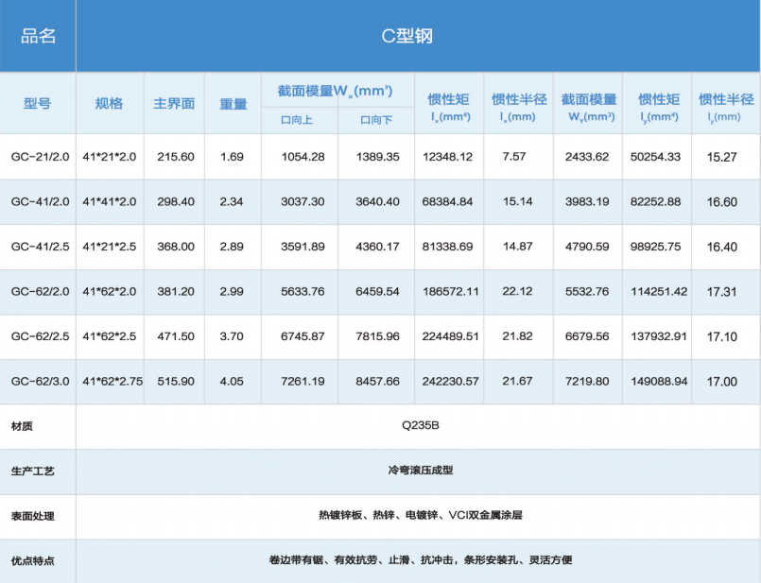
Task: Select the 规格 column header
Action: (109, 103)
